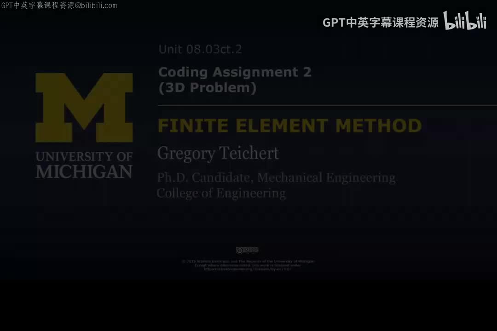Click the copyright notice below the license badge
497x331 pixels.
click(x=248, y=265)
